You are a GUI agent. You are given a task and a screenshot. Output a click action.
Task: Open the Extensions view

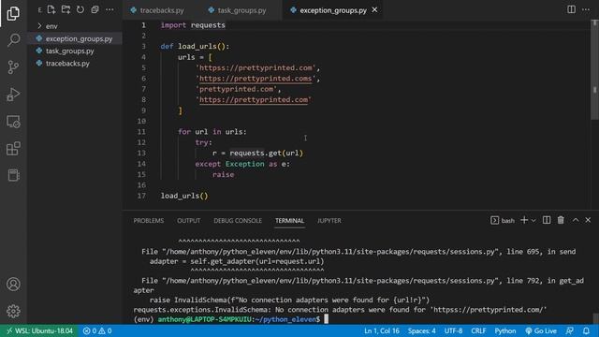click(13, 149)
